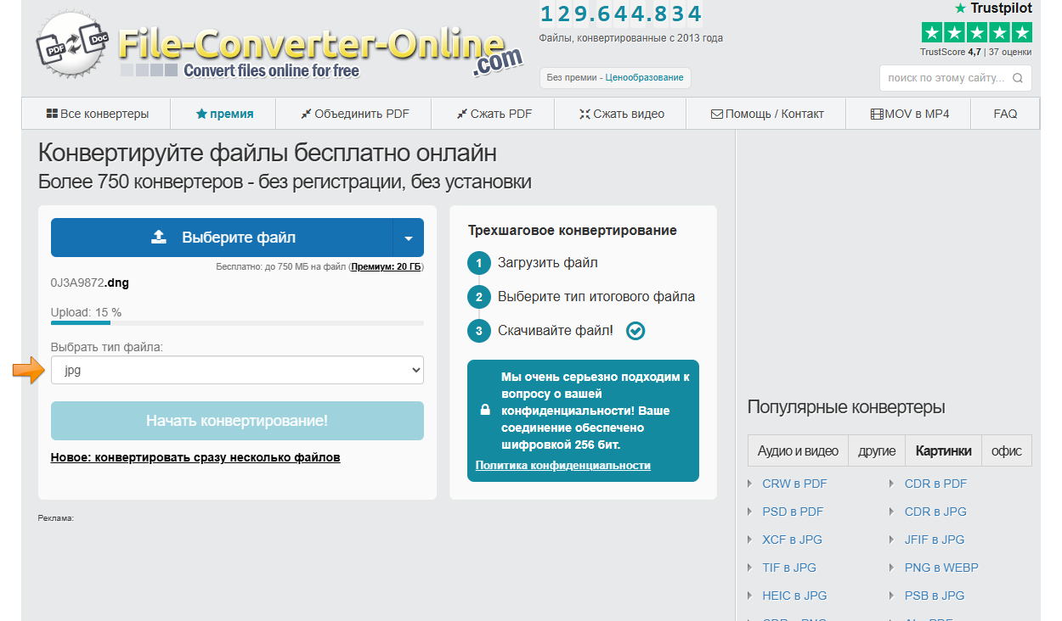The width and height of the screenshot is (1062, 621).
Task: Open PSB в JPG converter
Action: [x=935, y=596]
